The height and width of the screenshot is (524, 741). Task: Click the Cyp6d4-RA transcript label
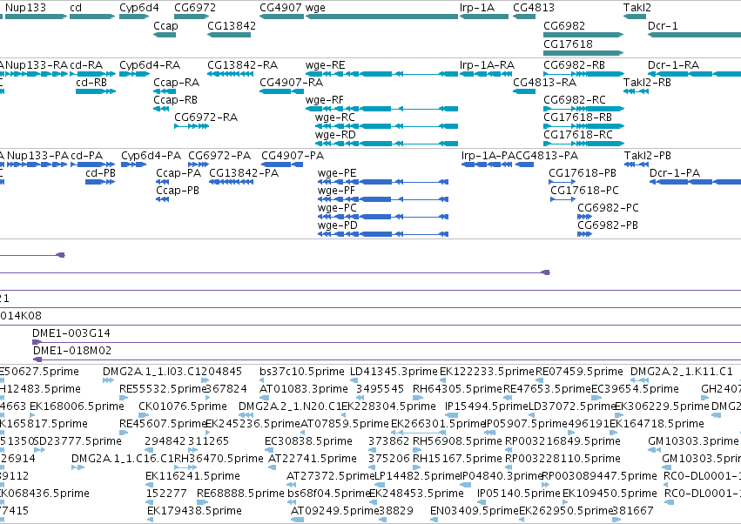tap(150, 64)
